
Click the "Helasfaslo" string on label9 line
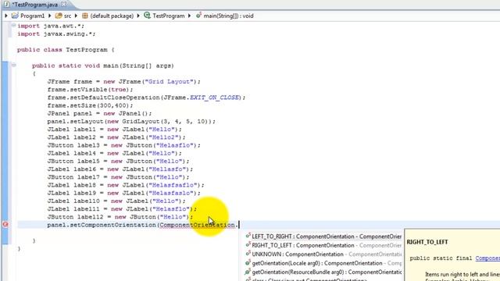pos(173,193)
